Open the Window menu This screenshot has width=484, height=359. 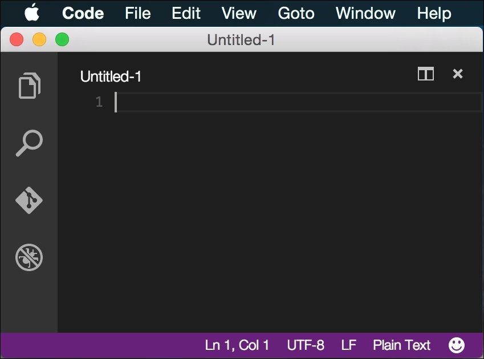pyautogui.click(x=365, y=13)
